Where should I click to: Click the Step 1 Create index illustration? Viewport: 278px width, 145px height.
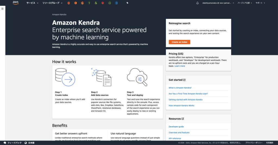(x=65, y=77)
